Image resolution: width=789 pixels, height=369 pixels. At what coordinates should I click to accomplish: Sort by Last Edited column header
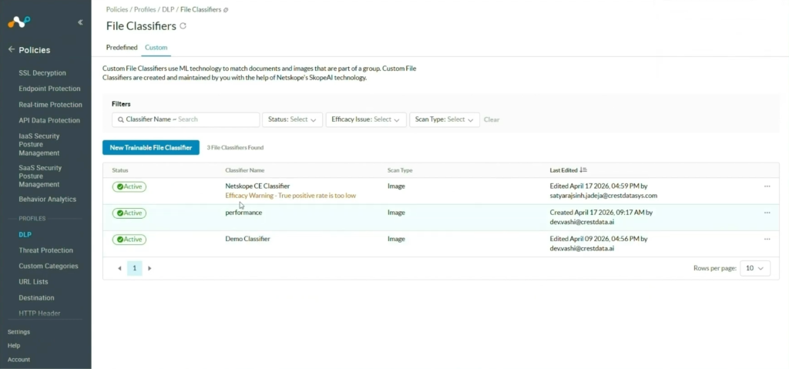[563, 171]
